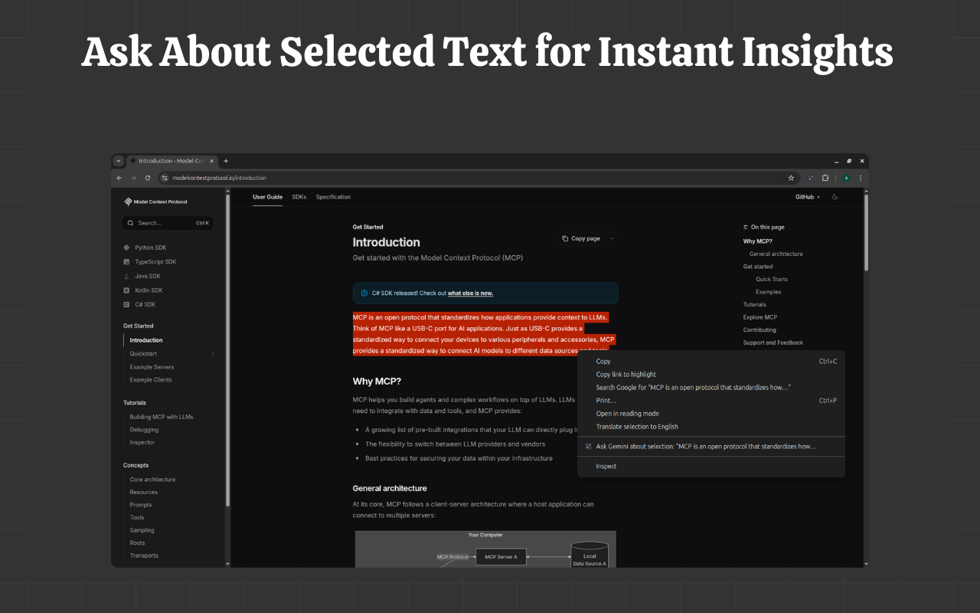Image resolution: width=980 pixels, height=613 pixels.
Task: Choose Copy from the context menu
Action: pos(711,362)
